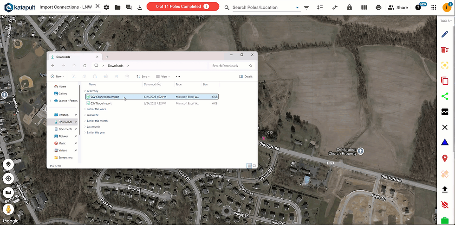Select the red delete list tool

(x=445, y=50)
